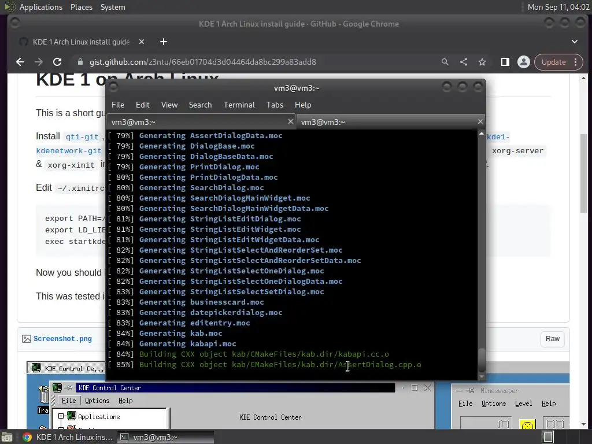Share this page using Chrome's share icon
Screen dimensions: 592x444
[464, 62]
